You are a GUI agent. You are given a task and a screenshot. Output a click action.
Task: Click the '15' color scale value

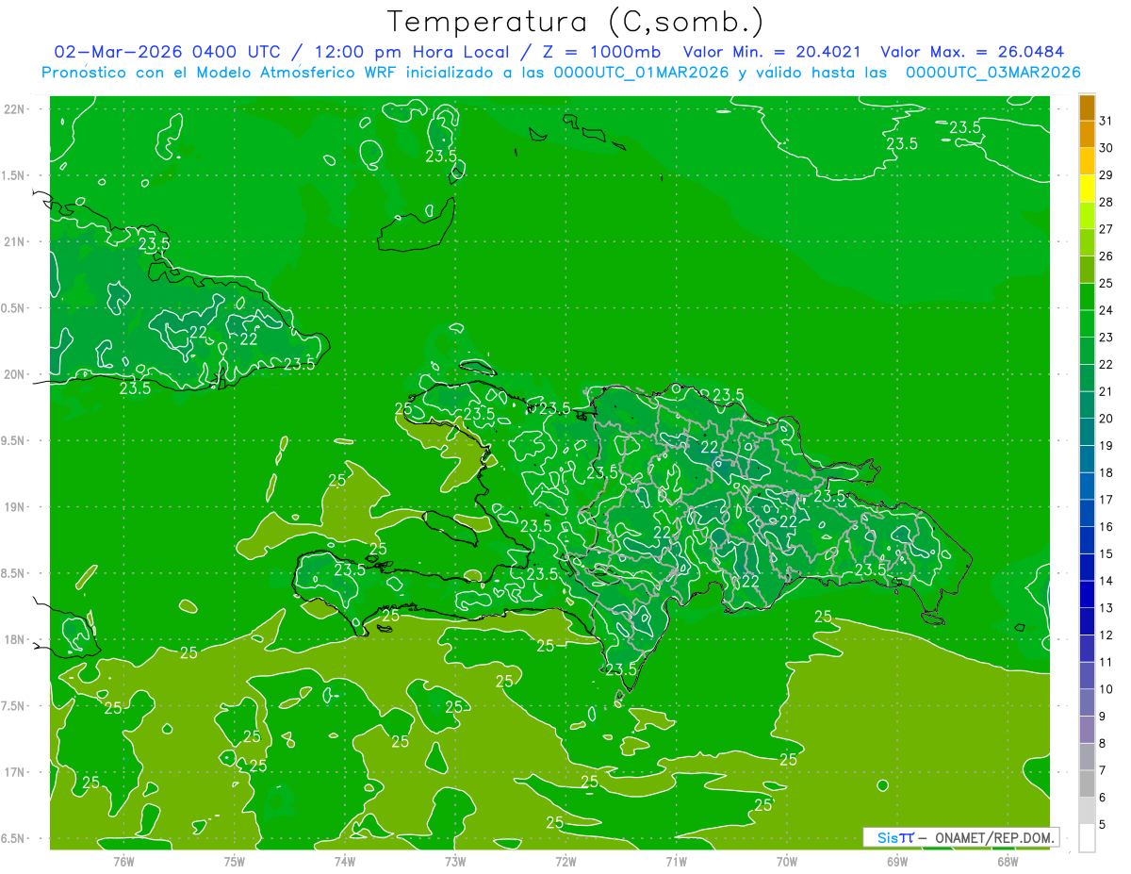tap(1106, 554)
